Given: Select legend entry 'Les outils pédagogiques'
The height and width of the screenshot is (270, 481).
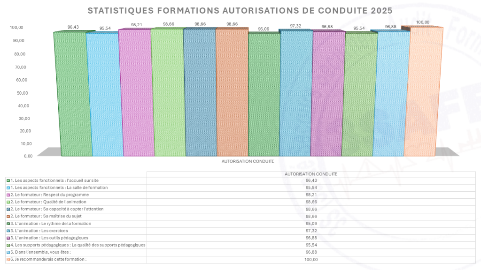Looking at the screenshot, I should click(47, 238).
